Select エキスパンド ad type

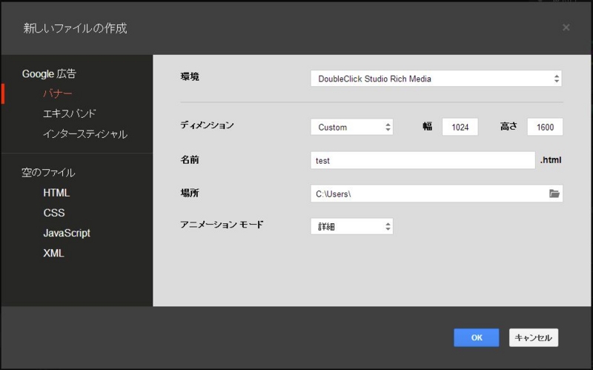coord(70,113)
